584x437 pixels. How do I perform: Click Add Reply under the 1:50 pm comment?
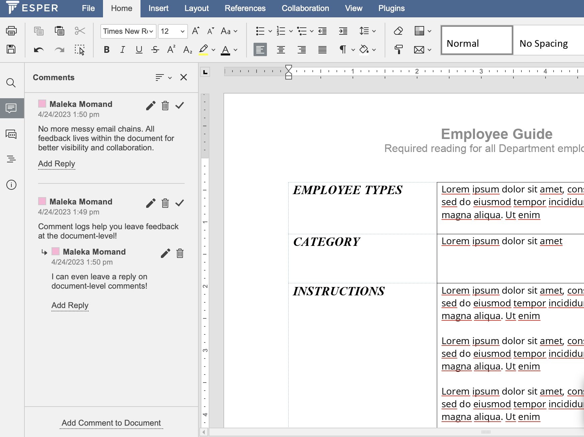click(x=56, y=164)
